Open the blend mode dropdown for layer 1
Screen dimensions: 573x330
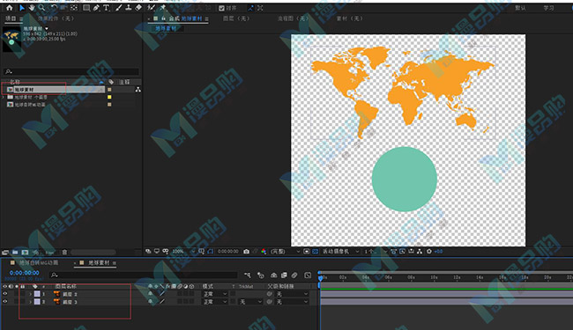click(215, 294)
